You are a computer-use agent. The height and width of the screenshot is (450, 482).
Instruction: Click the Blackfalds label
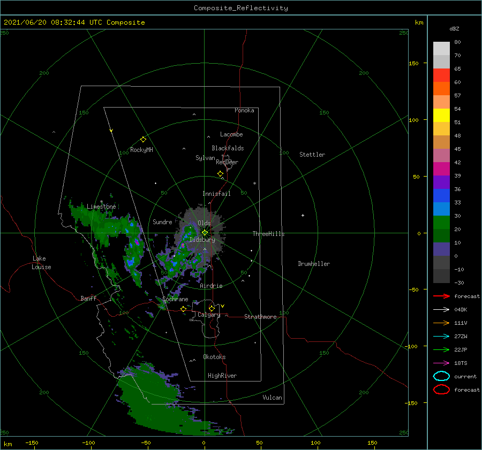228,148
